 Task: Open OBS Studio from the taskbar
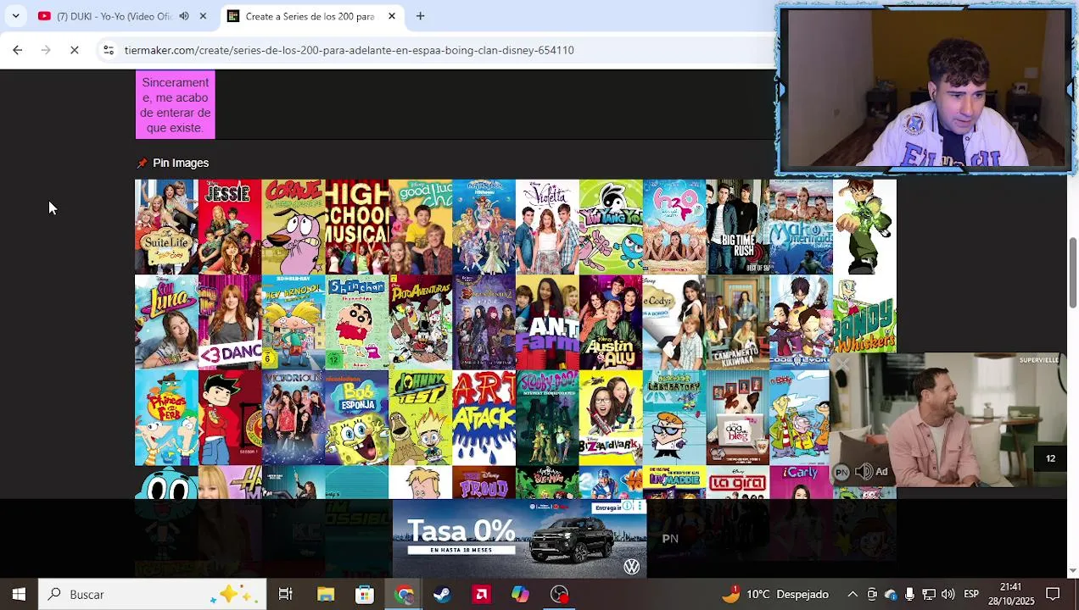click(x=560, y=594)
